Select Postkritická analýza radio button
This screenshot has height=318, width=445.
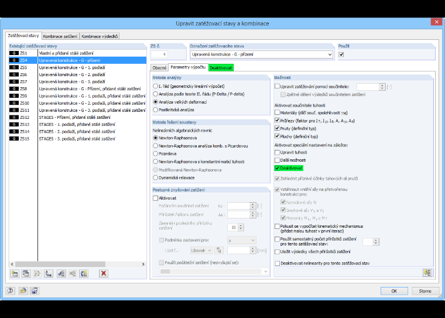click(155, 110)
